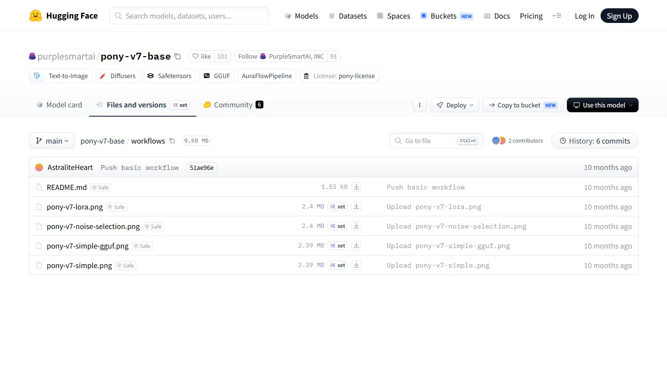Open Docs in the top navigation

coord(497,16)
